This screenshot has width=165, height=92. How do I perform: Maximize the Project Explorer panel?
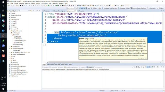pos(40,11)
